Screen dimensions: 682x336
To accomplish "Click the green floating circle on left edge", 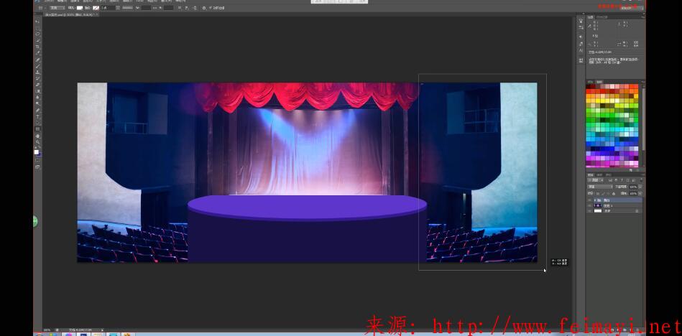I will coord(34,222).
